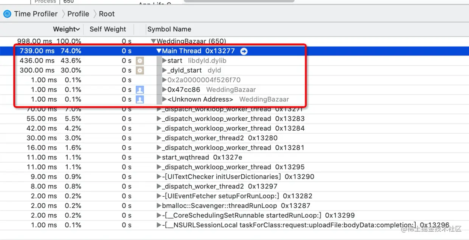The height and width of the screenshot is (240, 469).
Task: Expand the _dispatch_workloop_worker_thread 0x13281 row
Action: point(159,148)
